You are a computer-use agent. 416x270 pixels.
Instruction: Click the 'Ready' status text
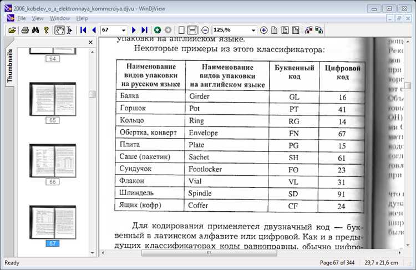click(x=12, y=263)
